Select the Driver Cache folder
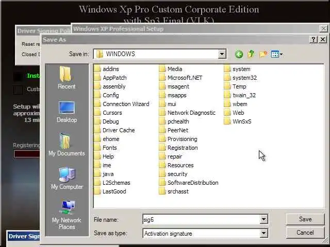 click(114, 130)
